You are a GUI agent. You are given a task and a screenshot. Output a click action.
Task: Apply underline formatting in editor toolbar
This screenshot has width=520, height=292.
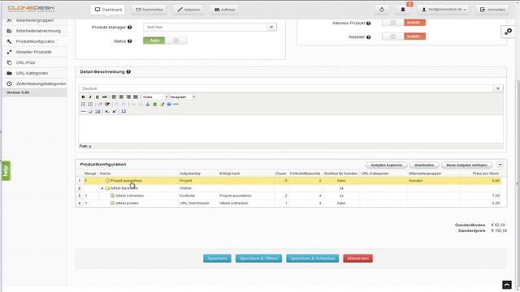tap(97, 97)
